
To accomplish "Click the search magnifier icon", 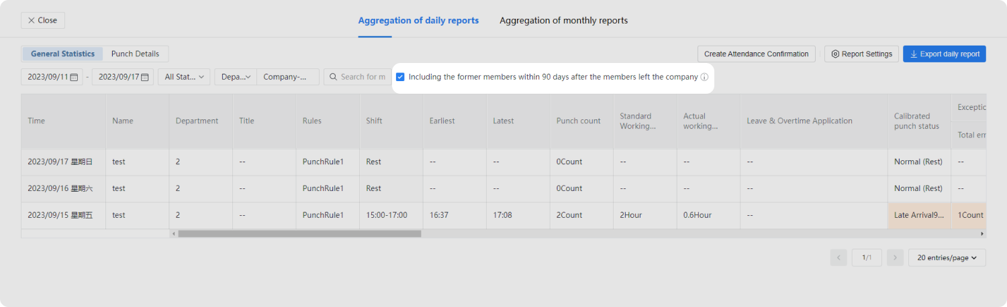I will pos(333,77).
